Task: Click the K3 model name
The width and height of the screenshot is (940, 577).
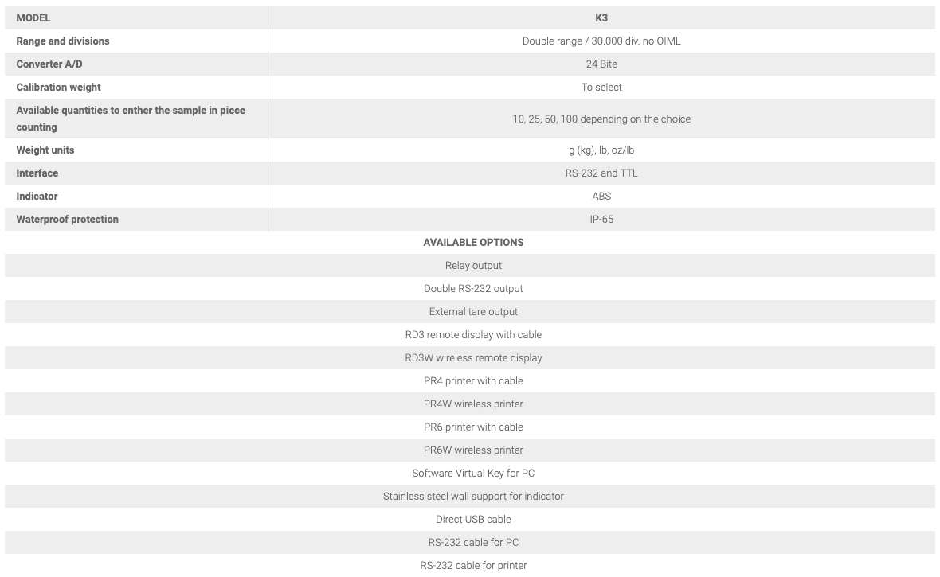Action: [601, 18]
